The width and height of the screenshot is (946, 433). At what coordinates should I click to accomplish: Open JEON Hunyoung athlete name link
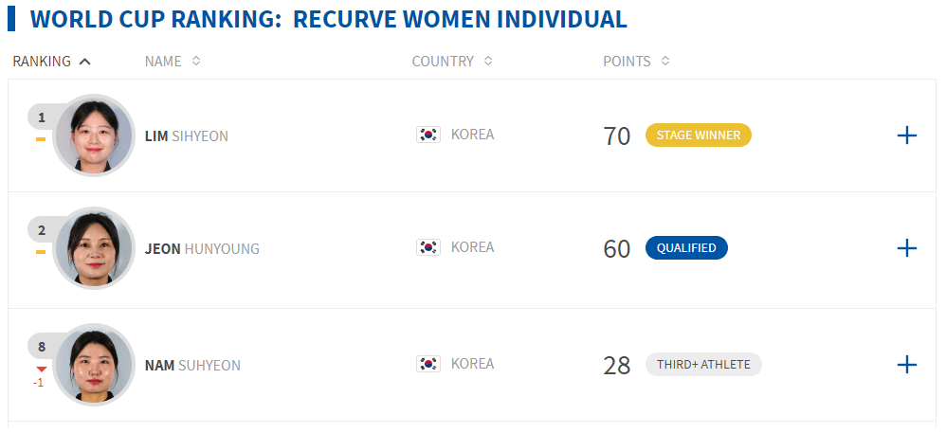coord(202,249)
